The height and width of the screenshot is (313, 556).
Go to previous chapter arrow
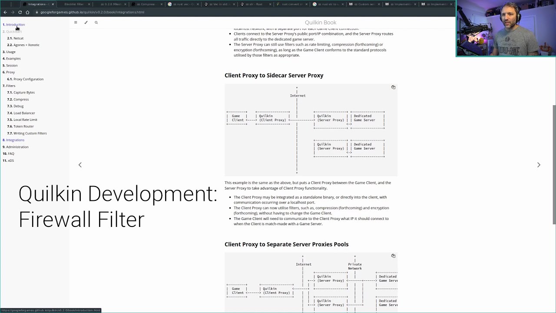click(x=80, y=165)
